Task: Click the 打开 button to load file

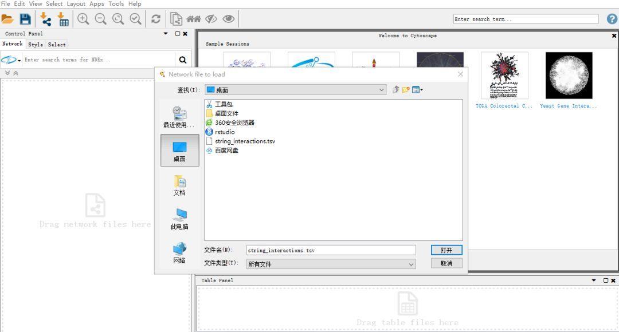Action: 446,250
